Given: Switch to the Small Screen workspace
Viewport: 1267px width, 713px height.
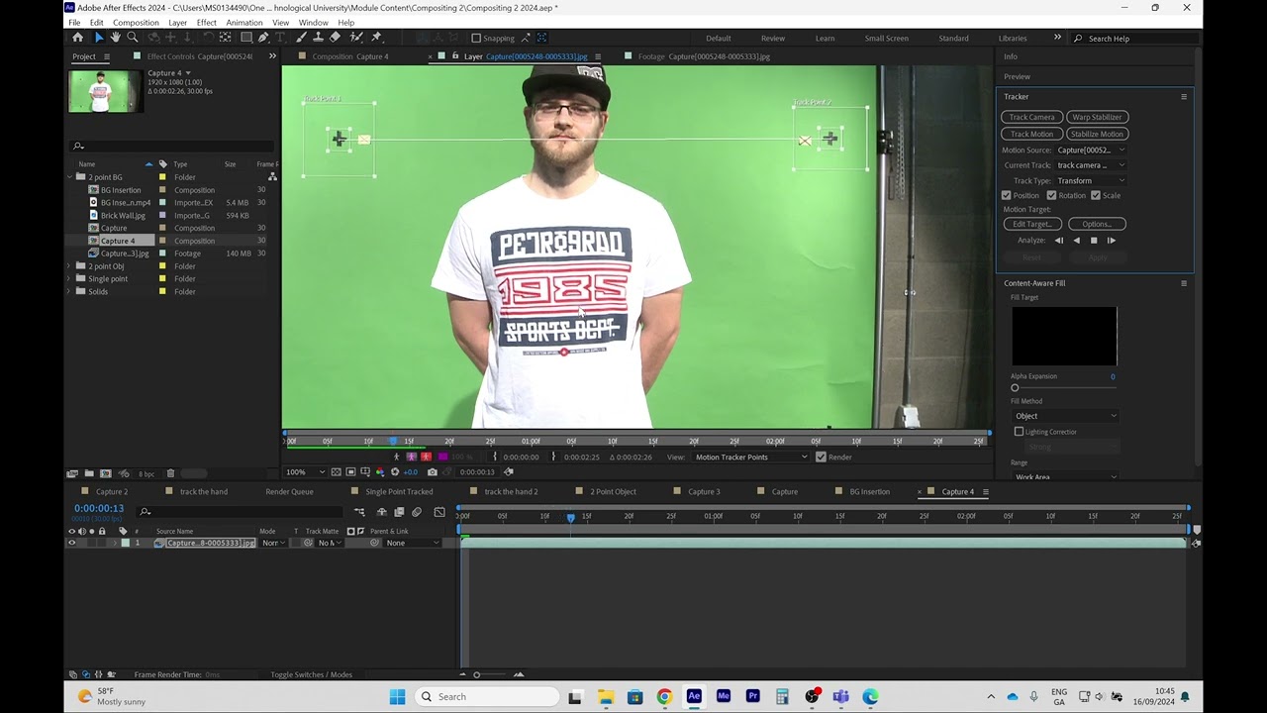Looking at the screenshot, I should [x=886, y=39].
